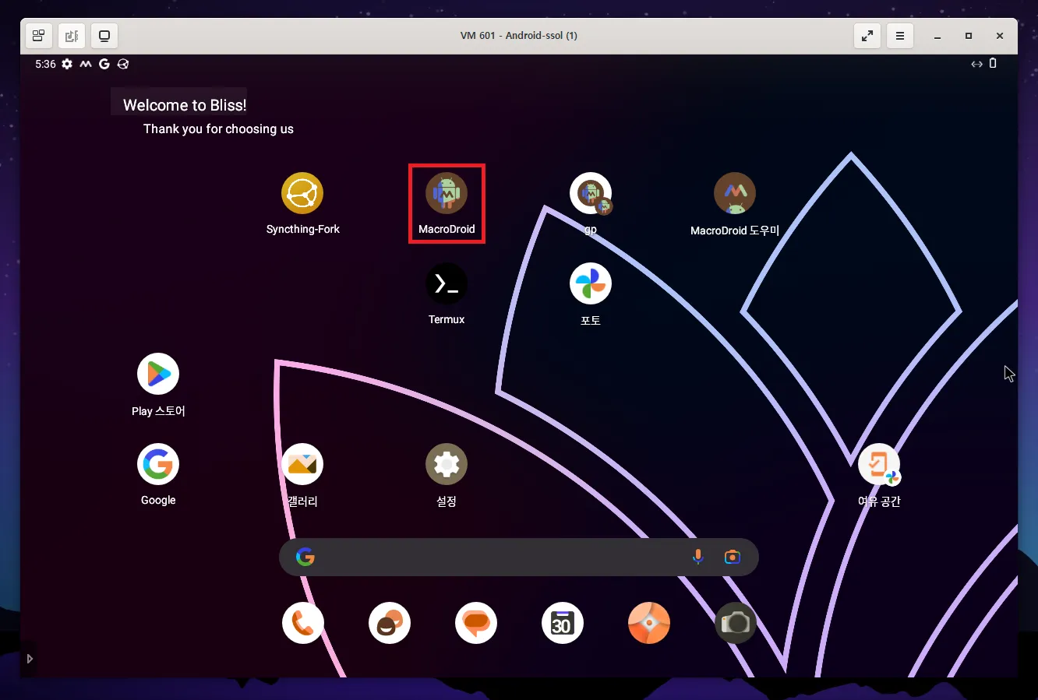
Task: Tap inside the Google search bar
Action: pyautogui.click(x=499, y=557)
